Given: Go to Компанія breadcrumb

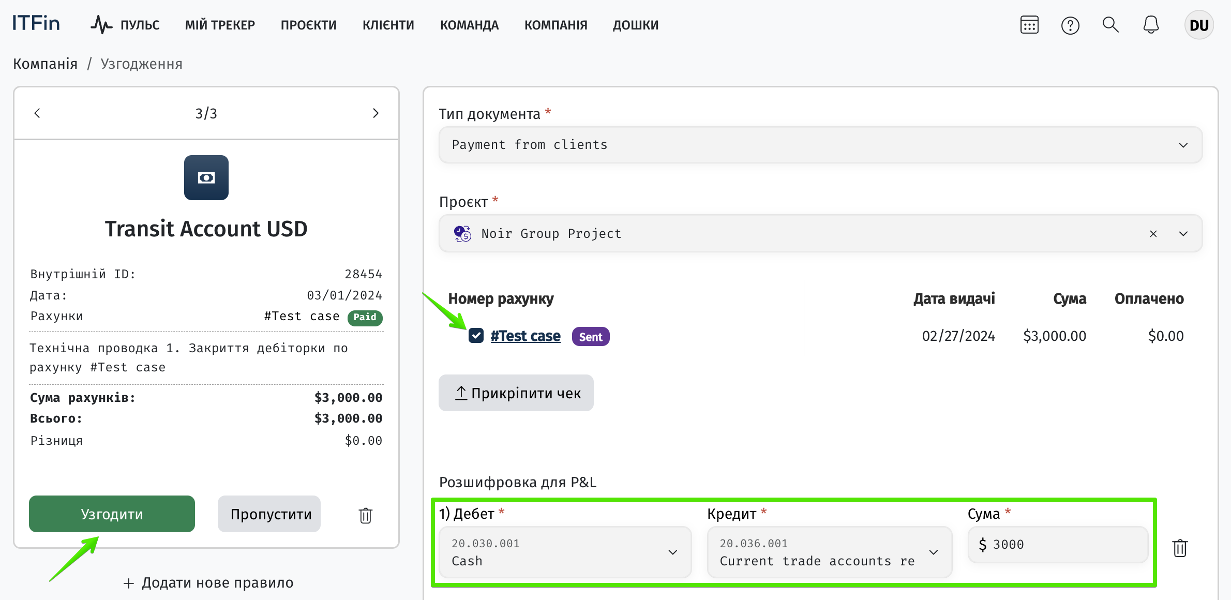Looking at the screenshot, I should tap(45, 64).
